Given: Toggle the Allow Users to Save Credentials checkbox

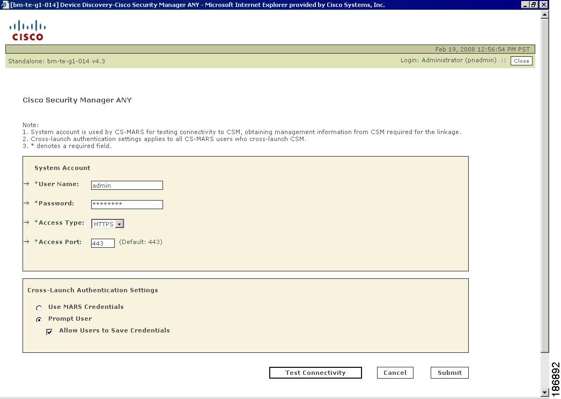Looking at the screenshot, I should pyautogui.click(x=49, y=332).
